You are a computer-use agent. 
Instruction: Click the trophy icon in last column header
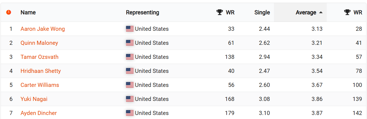click(347, 12)
